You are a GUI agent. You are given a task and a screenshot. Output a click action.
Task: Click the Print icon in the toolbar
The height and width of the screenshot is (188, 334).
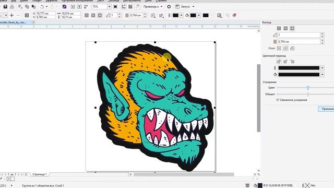click(12, 7)
